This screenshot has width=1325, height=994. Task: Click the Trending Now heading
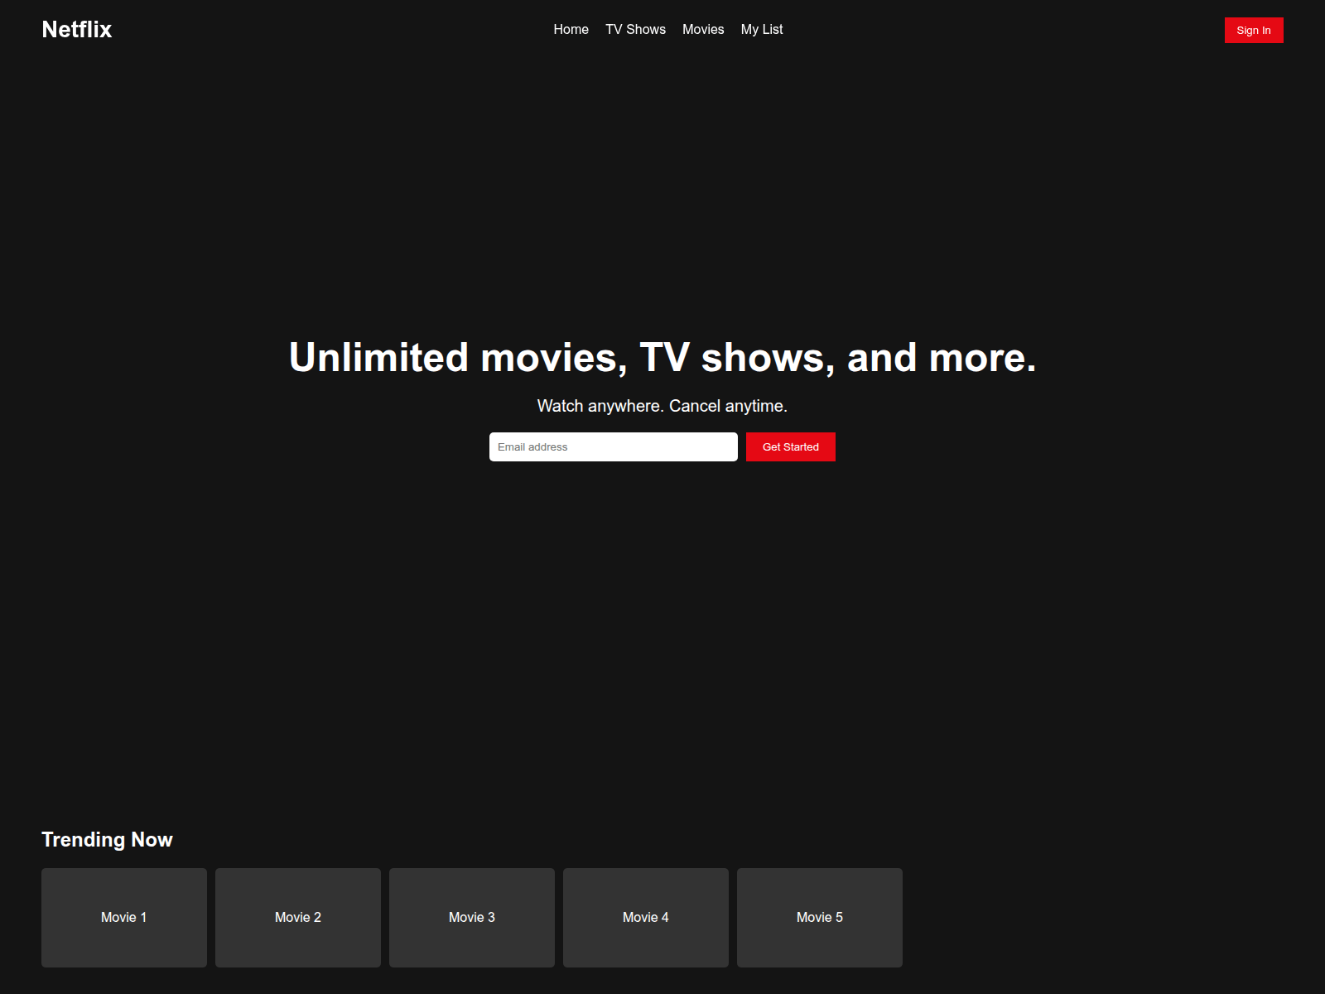click(x=107, y=840)
